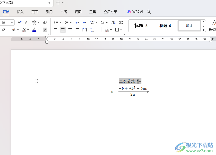Image resolution: width=216 pixels, height=155 pixels.
Task: Apply distributed alignment
Action: (x=84, y=30)
